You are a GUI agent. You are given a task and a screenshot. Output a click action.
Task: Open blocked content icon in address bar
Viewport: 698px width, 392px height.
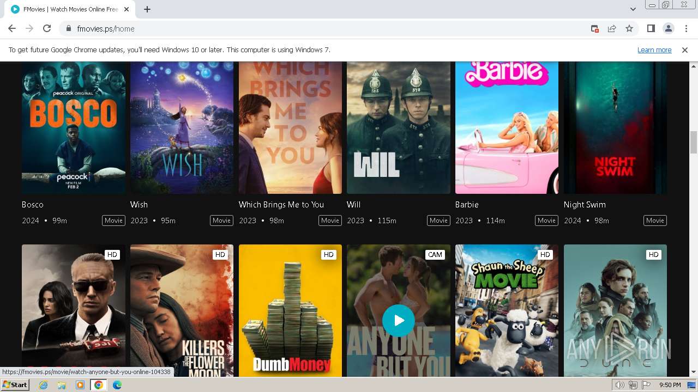pos(595,29)
